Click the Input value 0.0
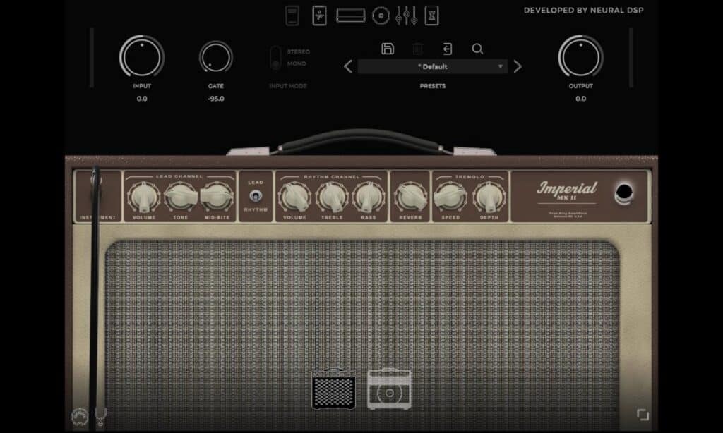This screenshot has width=723, height=433. pos(142,99)
